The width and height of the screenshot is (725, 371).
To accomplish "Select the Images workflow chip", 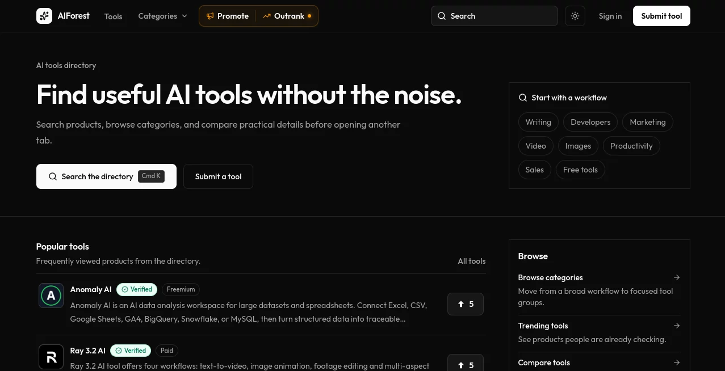I will tap(578, 146).
